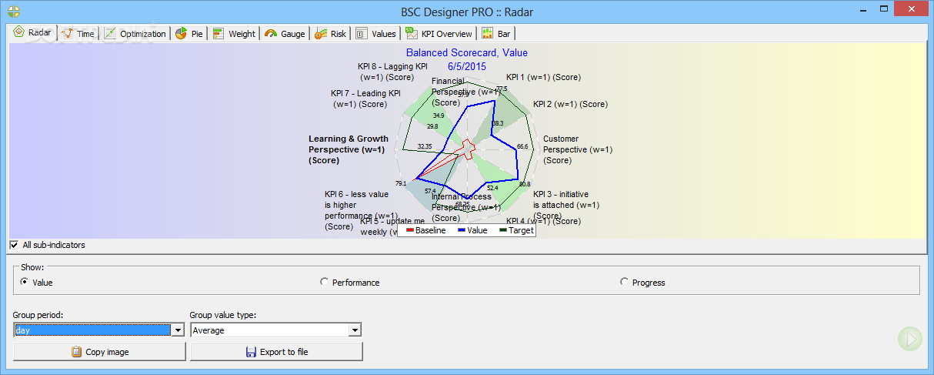Switch to the Time tab
This screenshot has height=375, width=934.
(77, 33)
